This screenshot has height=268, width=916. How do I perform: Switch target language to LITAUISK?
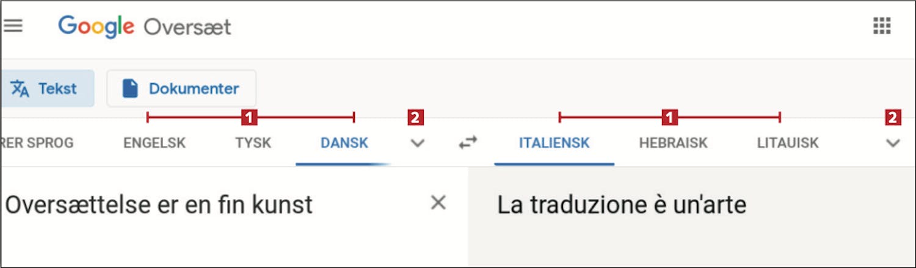(788, 143)
